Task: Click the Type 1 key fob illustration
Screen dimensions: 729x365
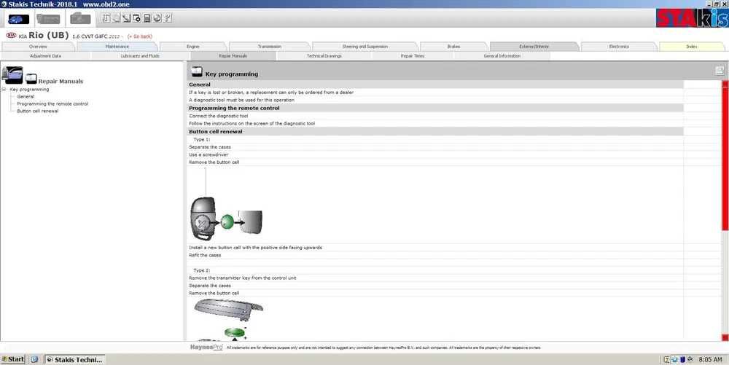Action: pos(226,219)
